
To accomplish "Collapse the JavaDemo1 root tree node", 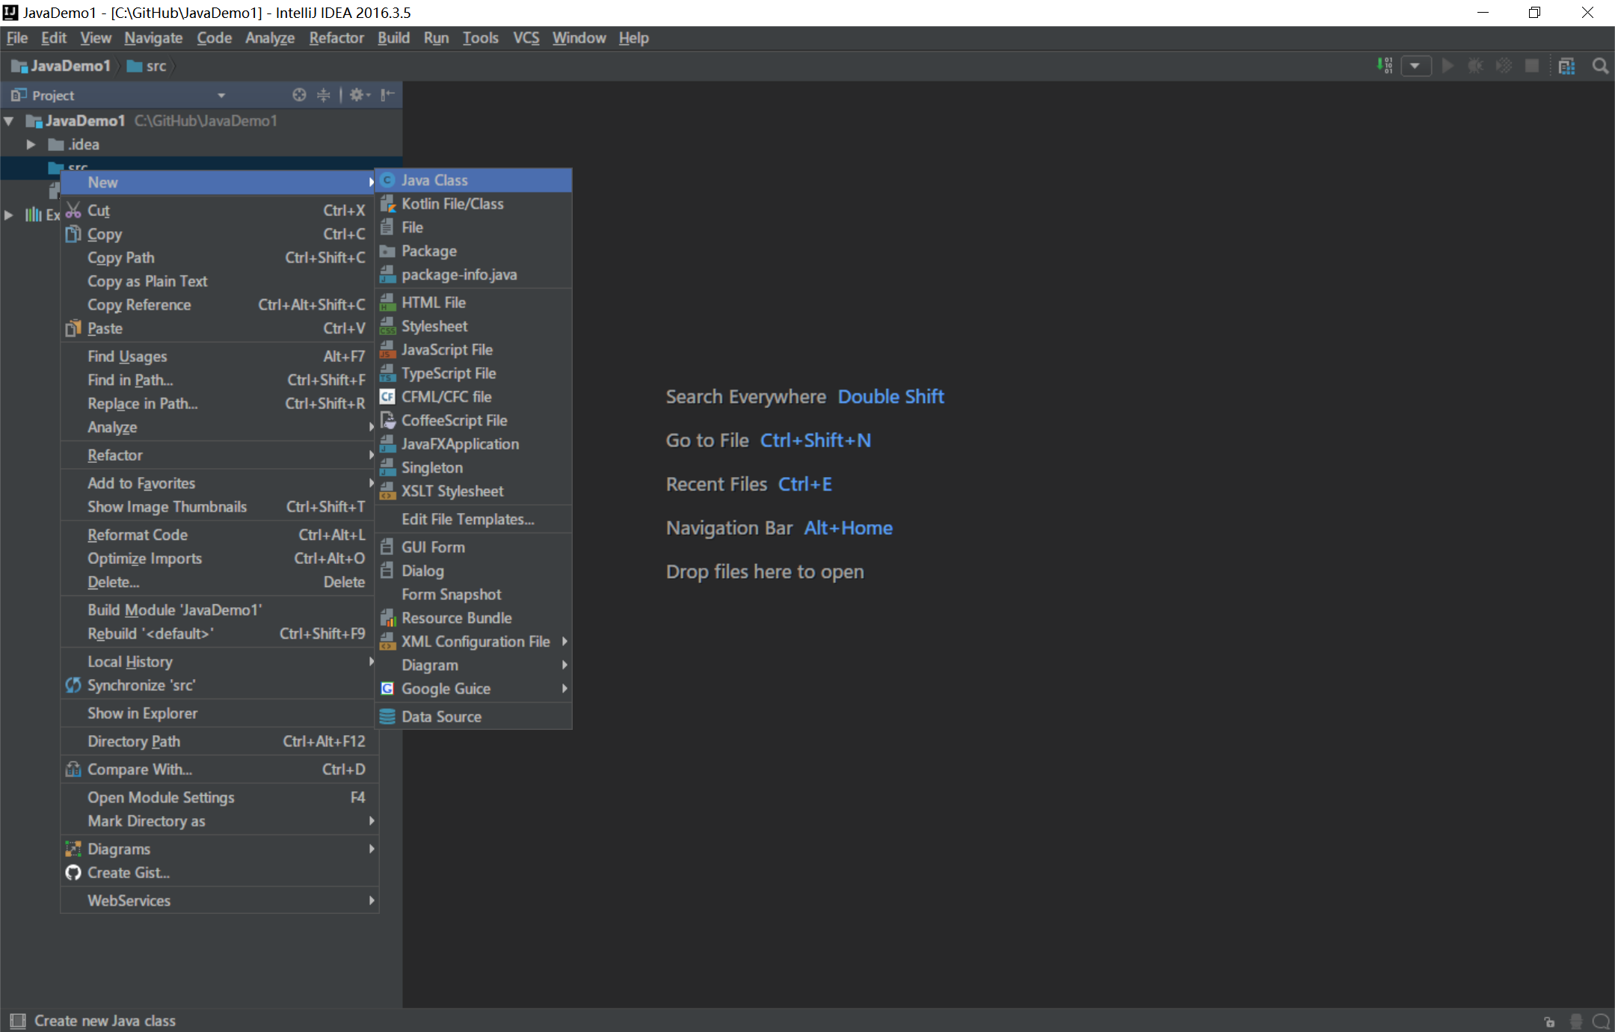I will point(9,120).
